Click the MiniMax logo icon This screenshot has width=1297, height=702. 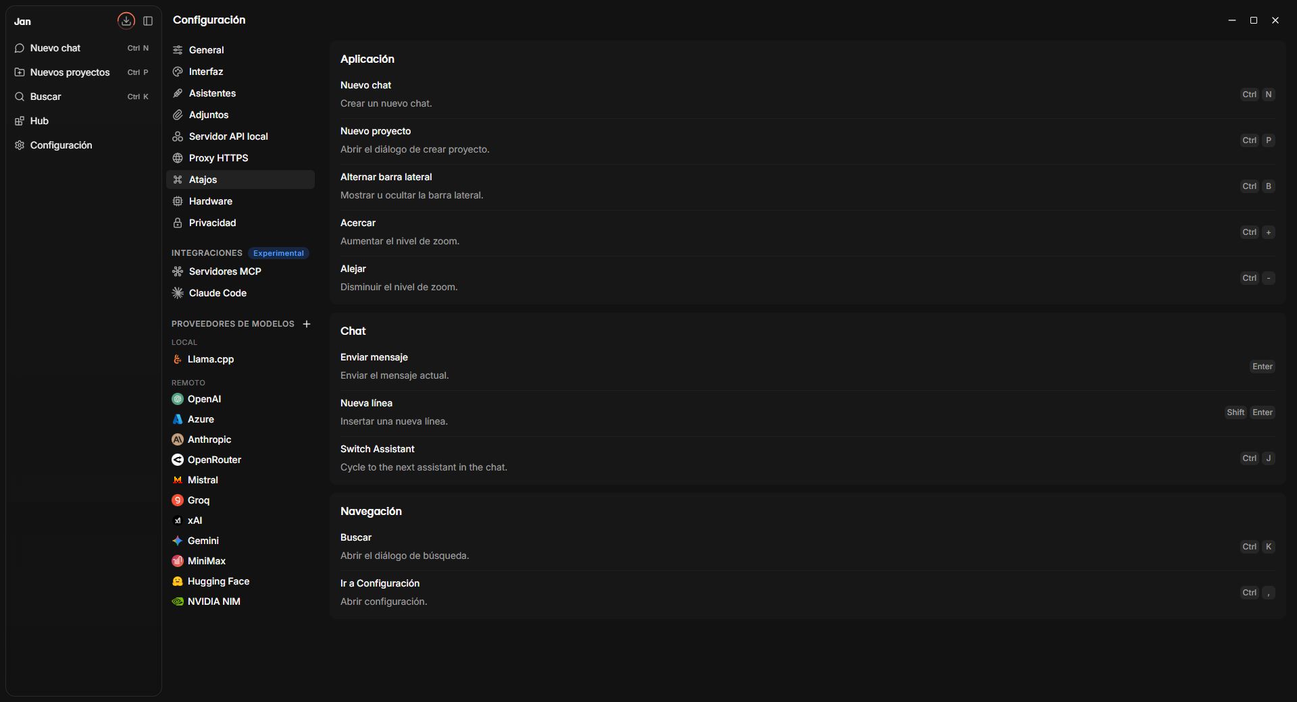[178, 561]
